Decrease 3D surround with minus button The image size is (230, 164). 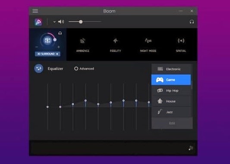[37, 47]
